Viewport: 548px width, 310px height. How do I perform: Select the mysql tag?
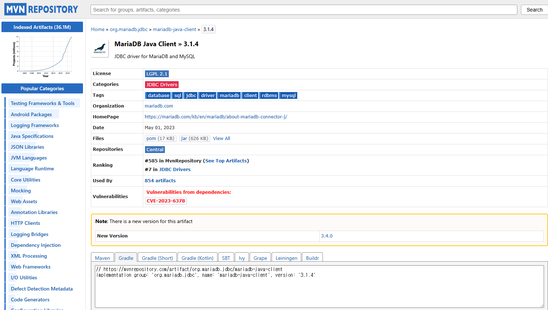[x=289, y=95]
